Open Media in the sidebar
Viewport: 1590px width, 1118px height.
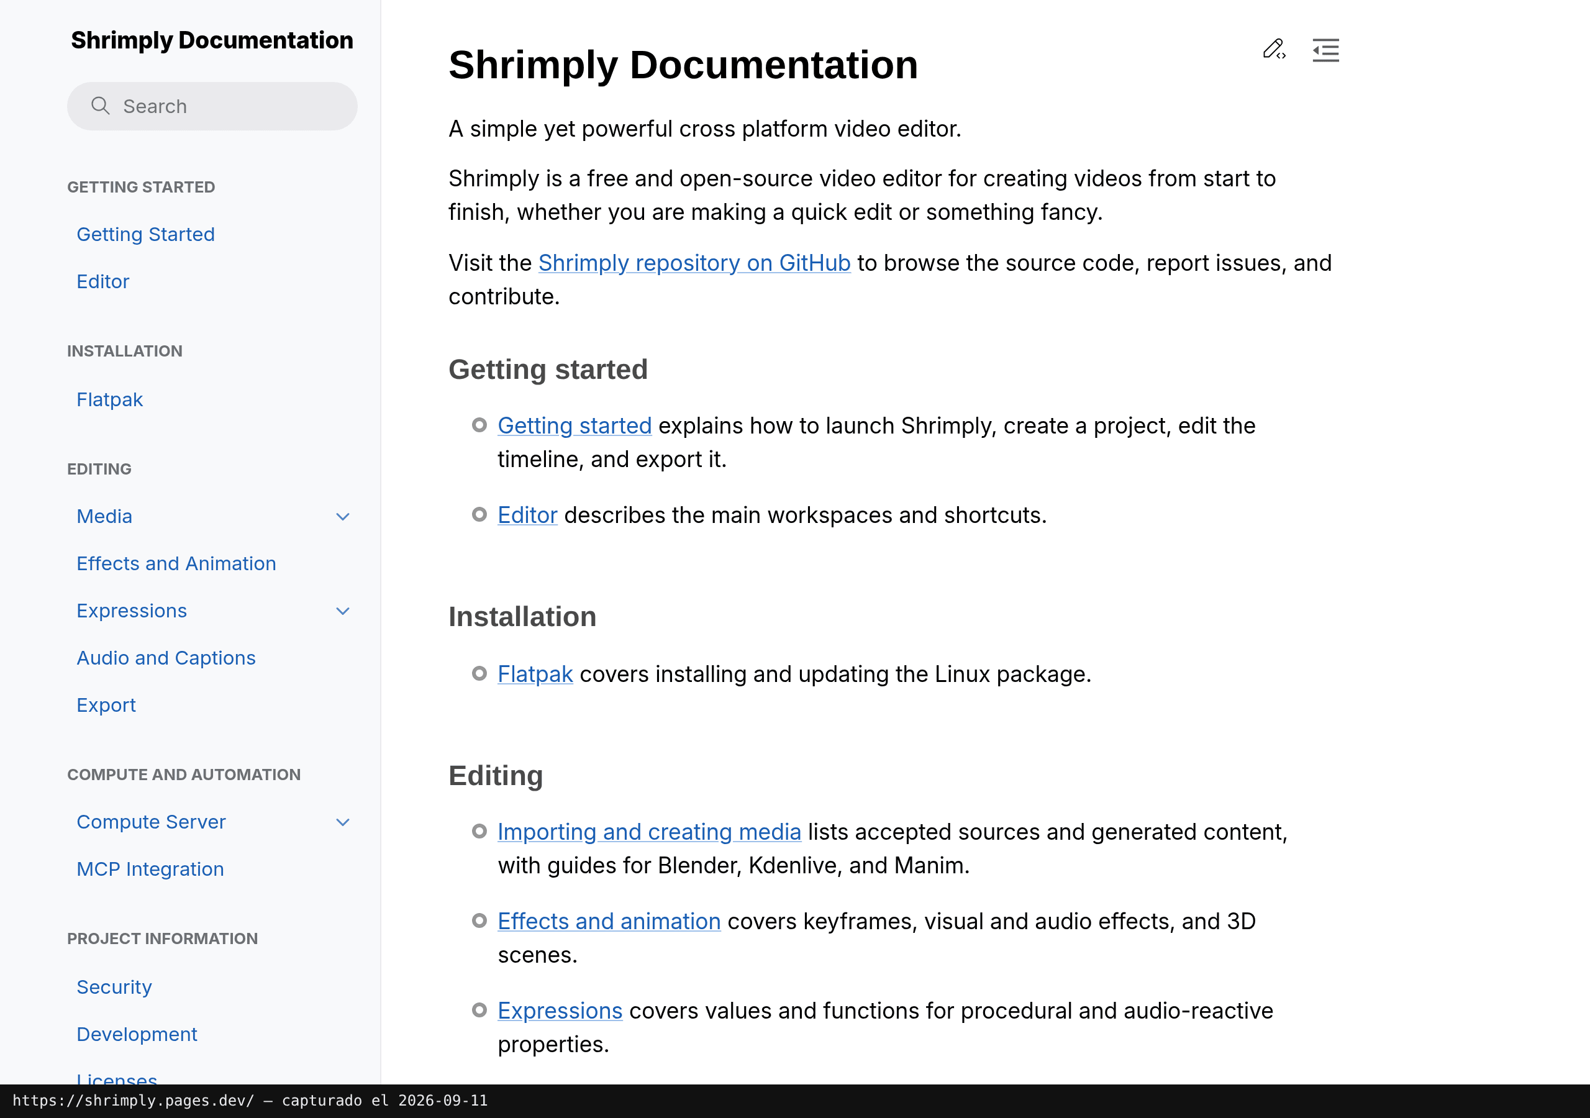pyautogui.click(x=104, y=516)
